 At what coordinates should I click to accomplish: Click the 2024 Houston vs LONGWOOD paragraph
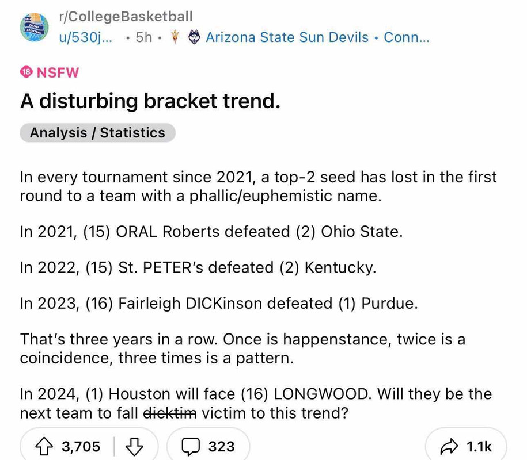click(255, 403)
